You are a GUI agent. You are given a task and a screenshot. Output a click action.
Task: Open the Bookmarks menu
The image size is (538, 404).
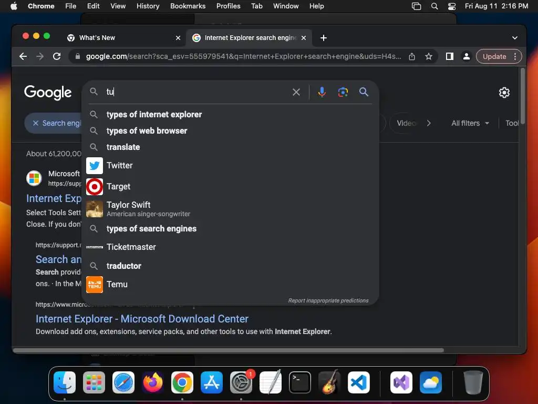click(188, 6)
